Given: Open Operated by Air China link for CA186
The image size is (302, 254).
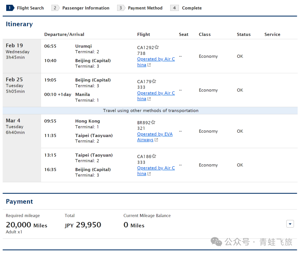Looking at the screenshot, I should (156, 171).
